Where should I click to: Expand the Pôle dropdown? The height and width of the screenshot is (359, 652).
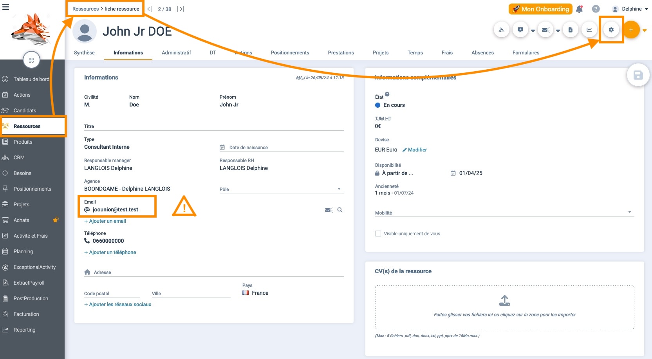point(339,189)
